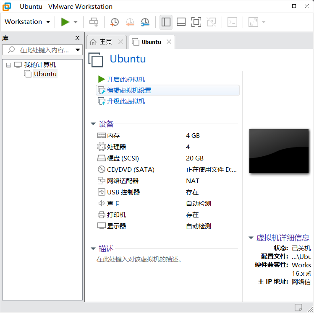Viewport: 314px width, 313px height.
Task: Power on the VM with green play button
Action: click(x=65, y=22)
